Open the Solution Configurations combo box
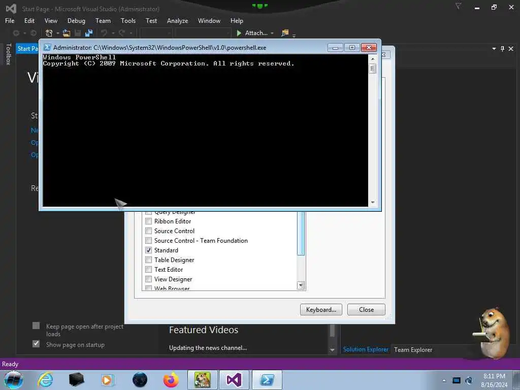The height and width of the screenshot is (390, 520). tap(156, 33)
